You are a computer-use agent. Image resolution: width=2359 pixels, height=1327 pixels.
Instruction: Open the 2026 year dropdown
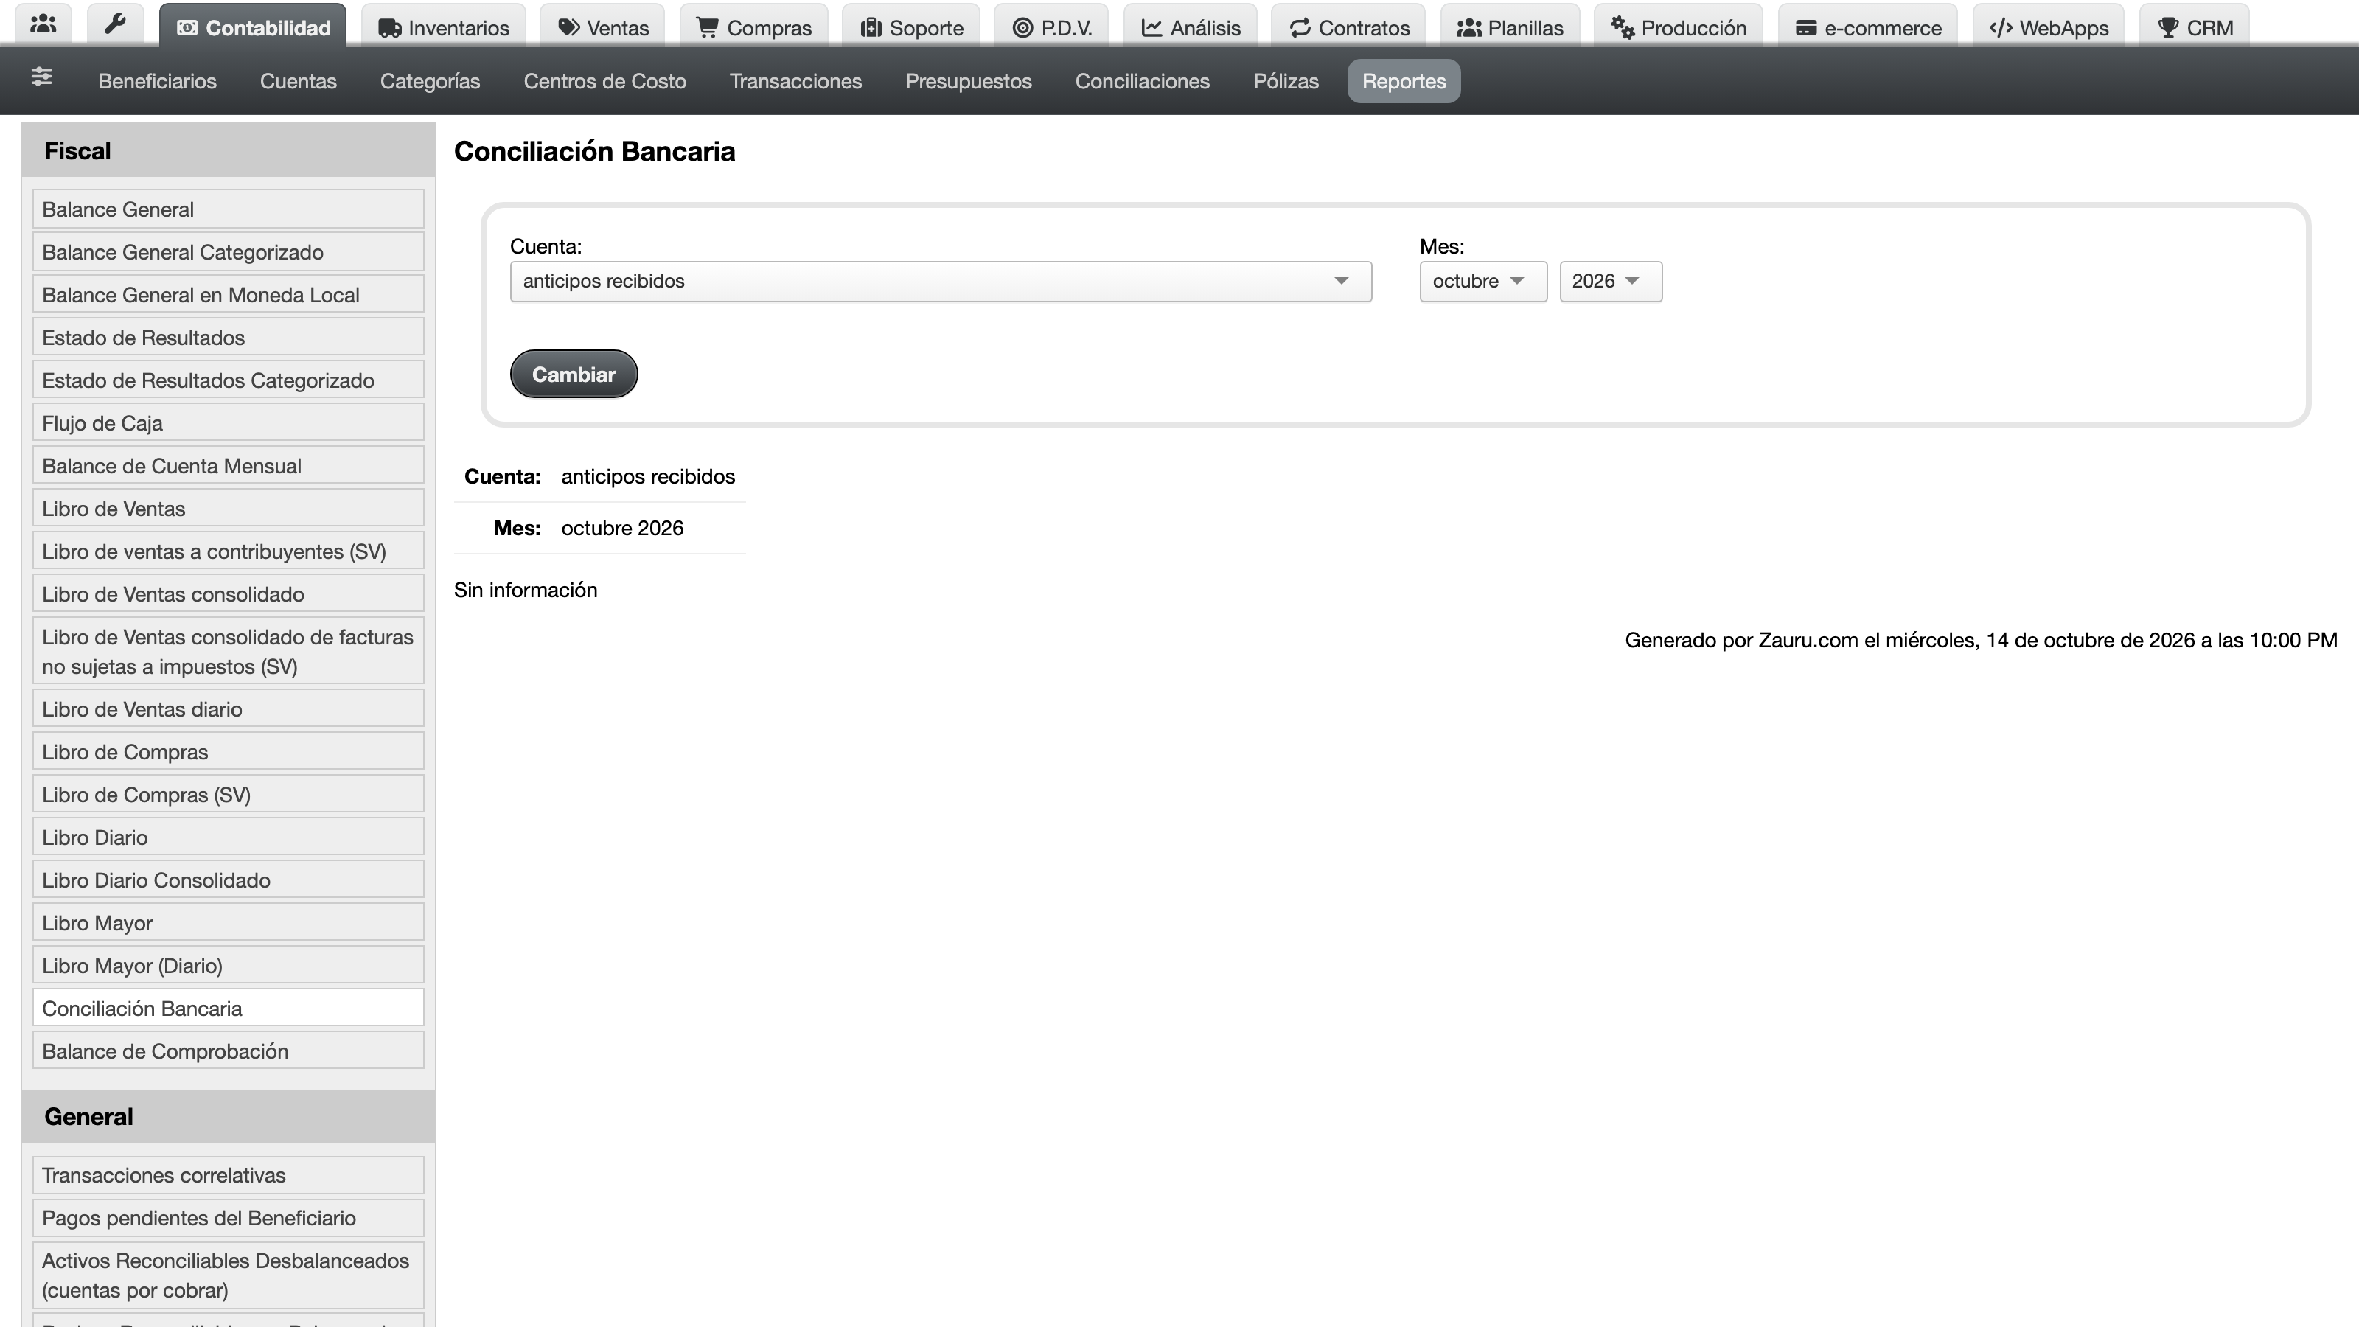point(1610,281)
